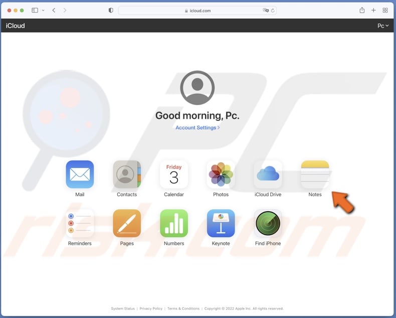Minimize the window with yellow button
Screen dimensions: 396x318
pos(16,11)
